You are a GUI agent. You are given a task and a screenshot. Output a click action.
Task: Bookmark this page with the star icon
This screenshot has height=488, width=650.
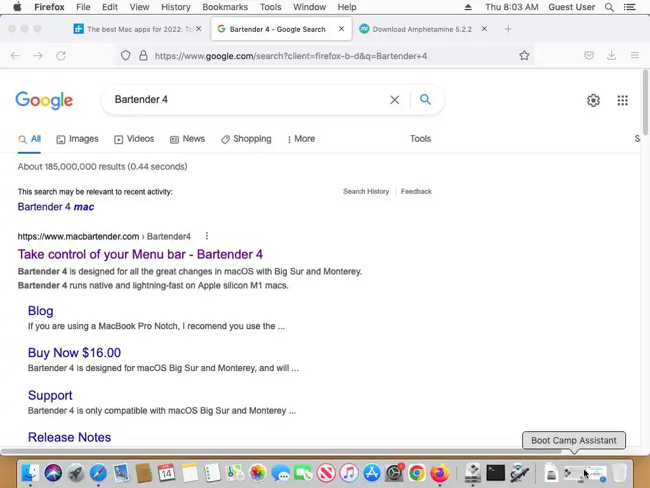pos(524,56)
